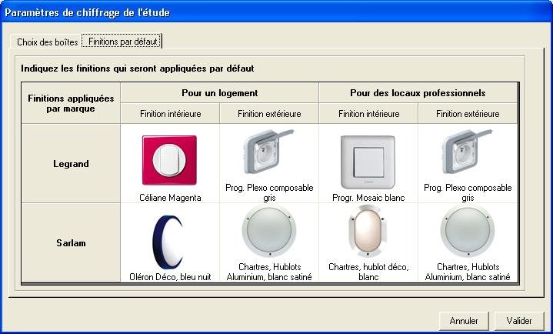Confirm with the Valider button

[519, 321]
